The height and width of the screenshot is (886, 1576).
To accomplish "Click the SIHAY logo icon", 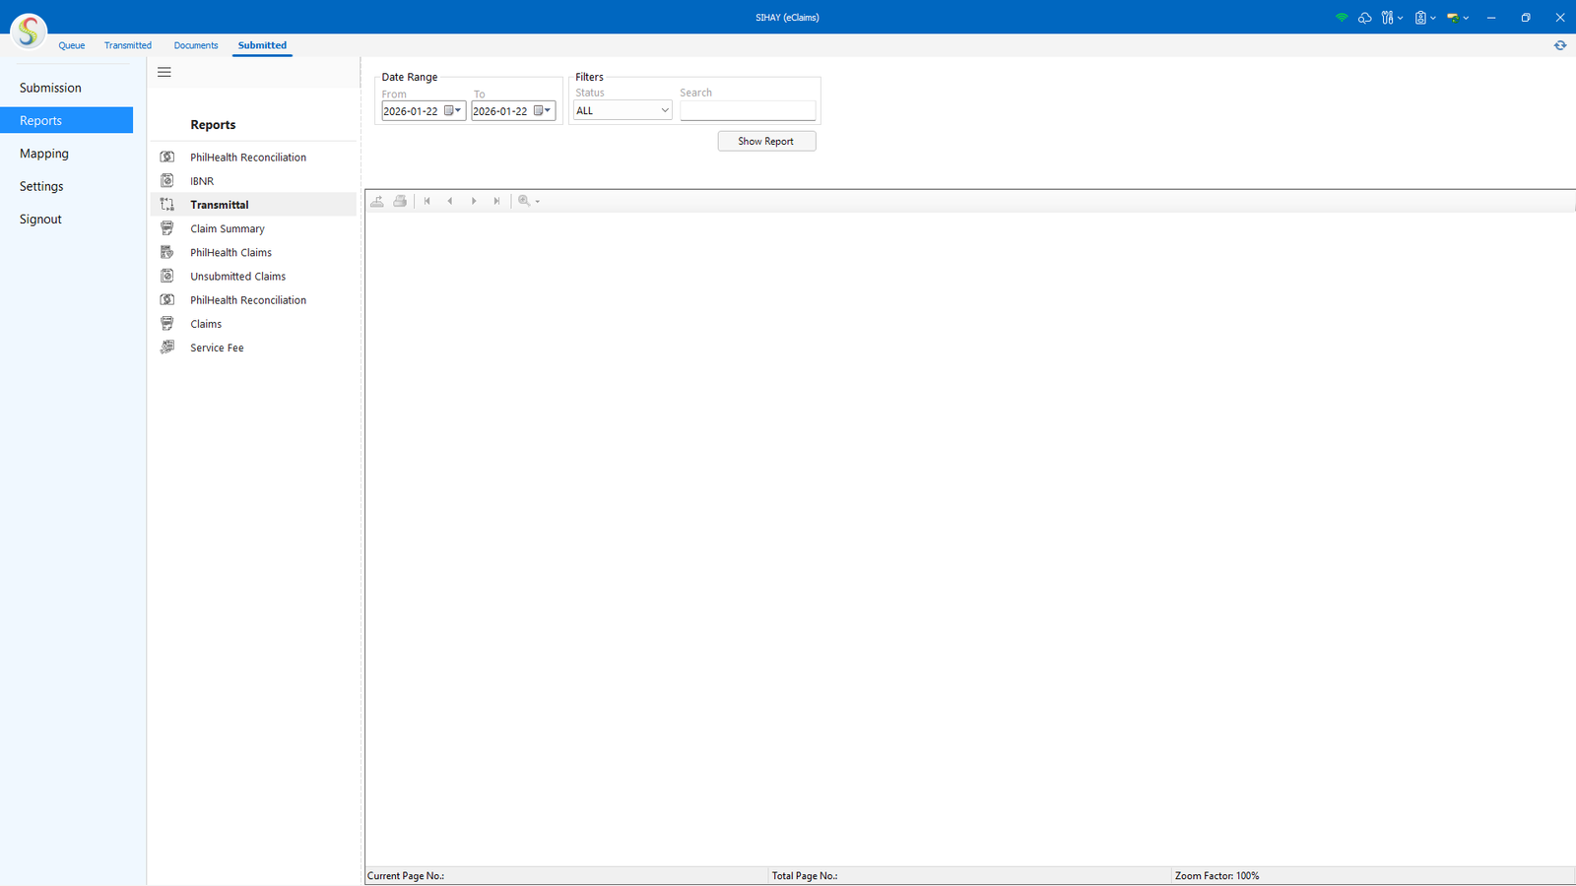I will [29, 32].
